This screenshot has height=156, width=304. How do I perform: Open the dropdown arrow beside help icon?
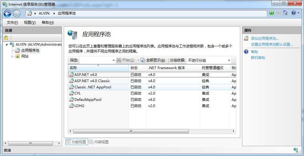pos(298,13)
